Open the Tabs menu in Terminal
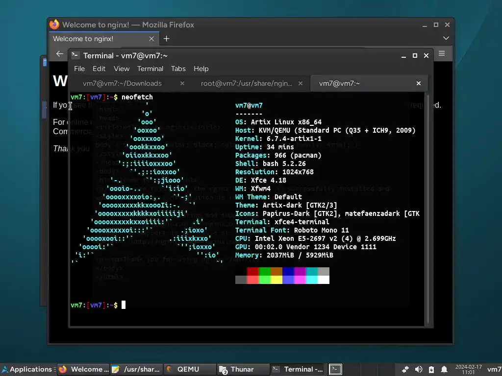The image size is (502, 376). (x=178, y=69)
